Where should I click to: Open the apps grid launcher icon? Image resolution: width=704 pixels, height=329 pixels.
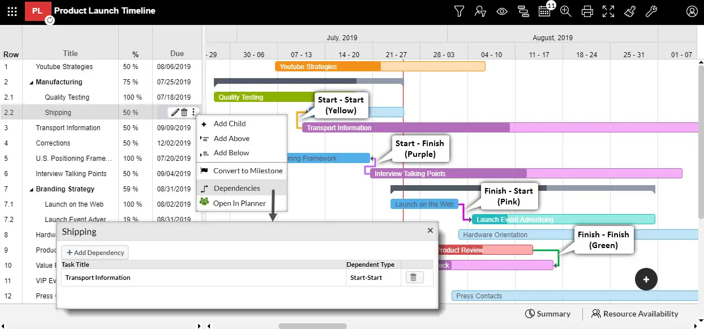[12, 11]
